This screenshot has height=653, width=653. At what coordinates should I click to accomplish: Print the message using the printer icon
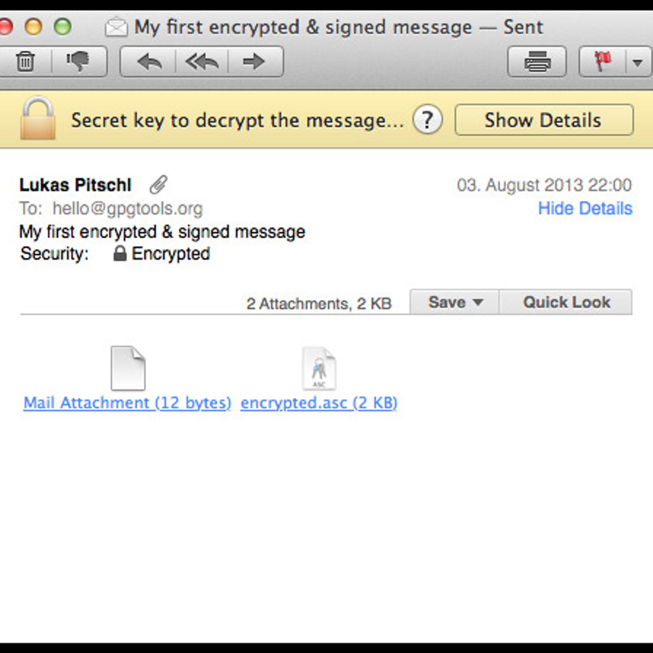[x=537, y=62]
